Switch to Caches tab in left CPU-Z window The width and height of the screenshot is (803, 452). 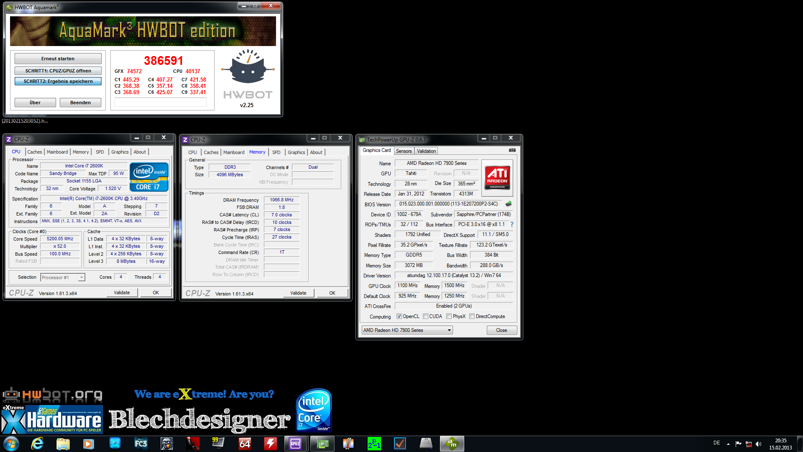click(35, 152)
